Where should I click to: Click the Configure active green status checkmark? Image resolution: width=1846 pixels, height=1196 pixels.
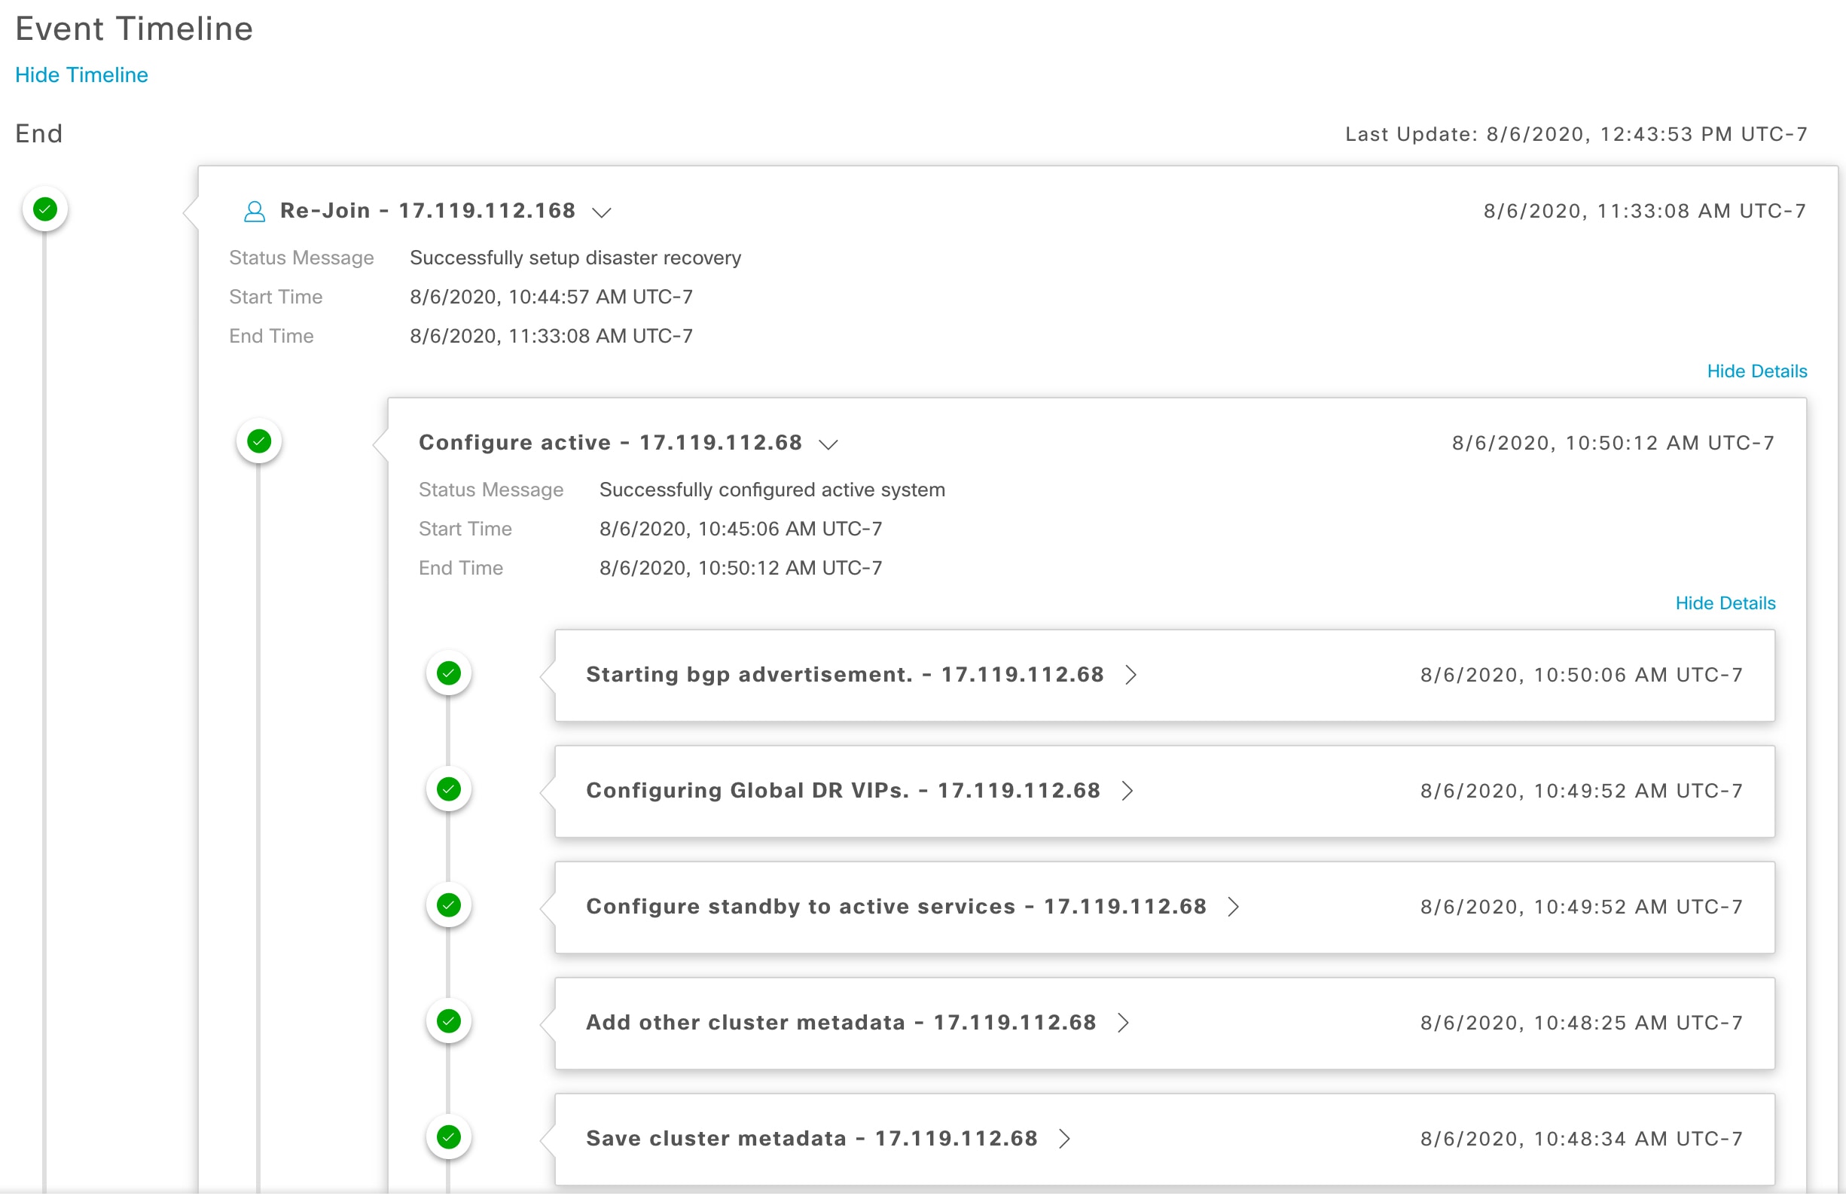[x=259, y=441]
